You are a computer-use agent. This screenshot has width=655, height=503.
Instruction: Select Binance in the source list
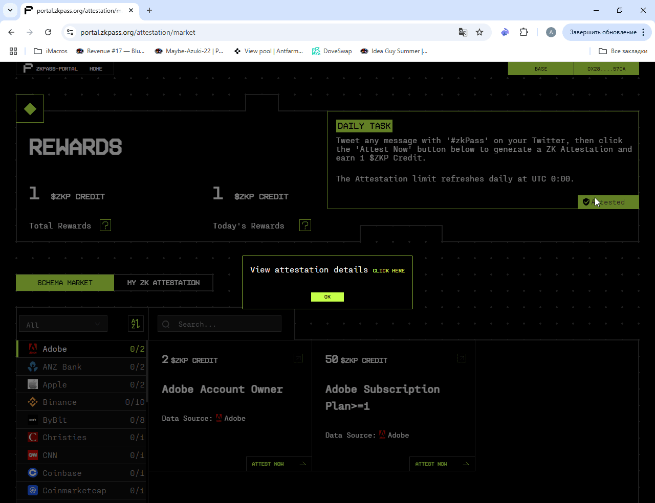click(x=81, y=402)
